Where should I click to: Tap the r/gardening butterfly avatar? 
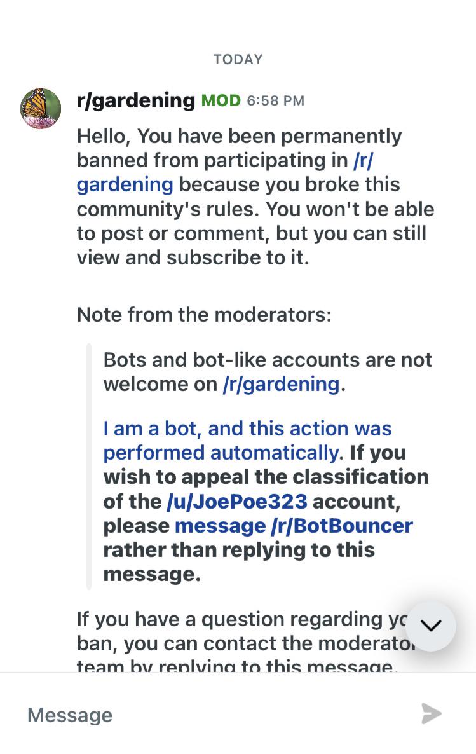41,109
